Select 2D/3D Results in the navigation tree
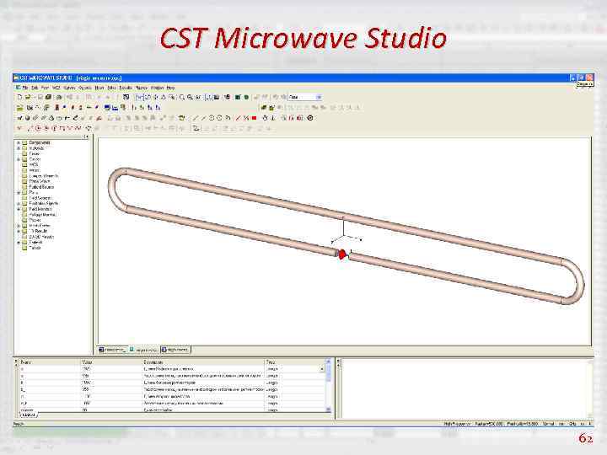The height and width of the screenshot is (455, 607). [x=41, y=237]
